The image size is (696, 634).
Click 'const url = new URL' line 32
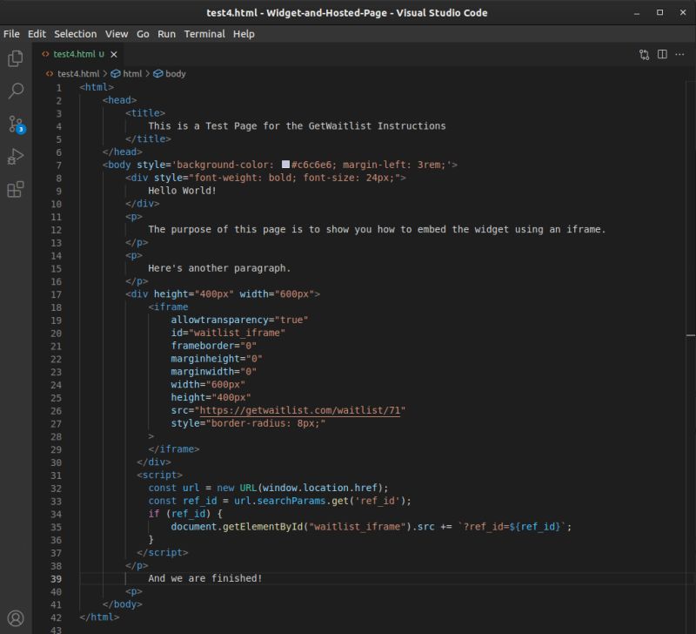[268, 488]
